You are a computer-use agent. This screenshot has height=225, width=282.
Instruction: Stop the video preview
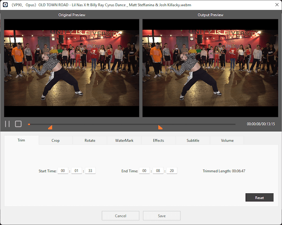tap(18, 124)
